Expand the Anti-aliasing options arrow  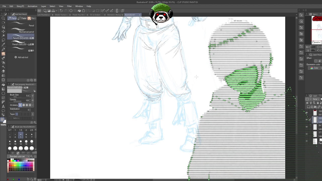33,105
